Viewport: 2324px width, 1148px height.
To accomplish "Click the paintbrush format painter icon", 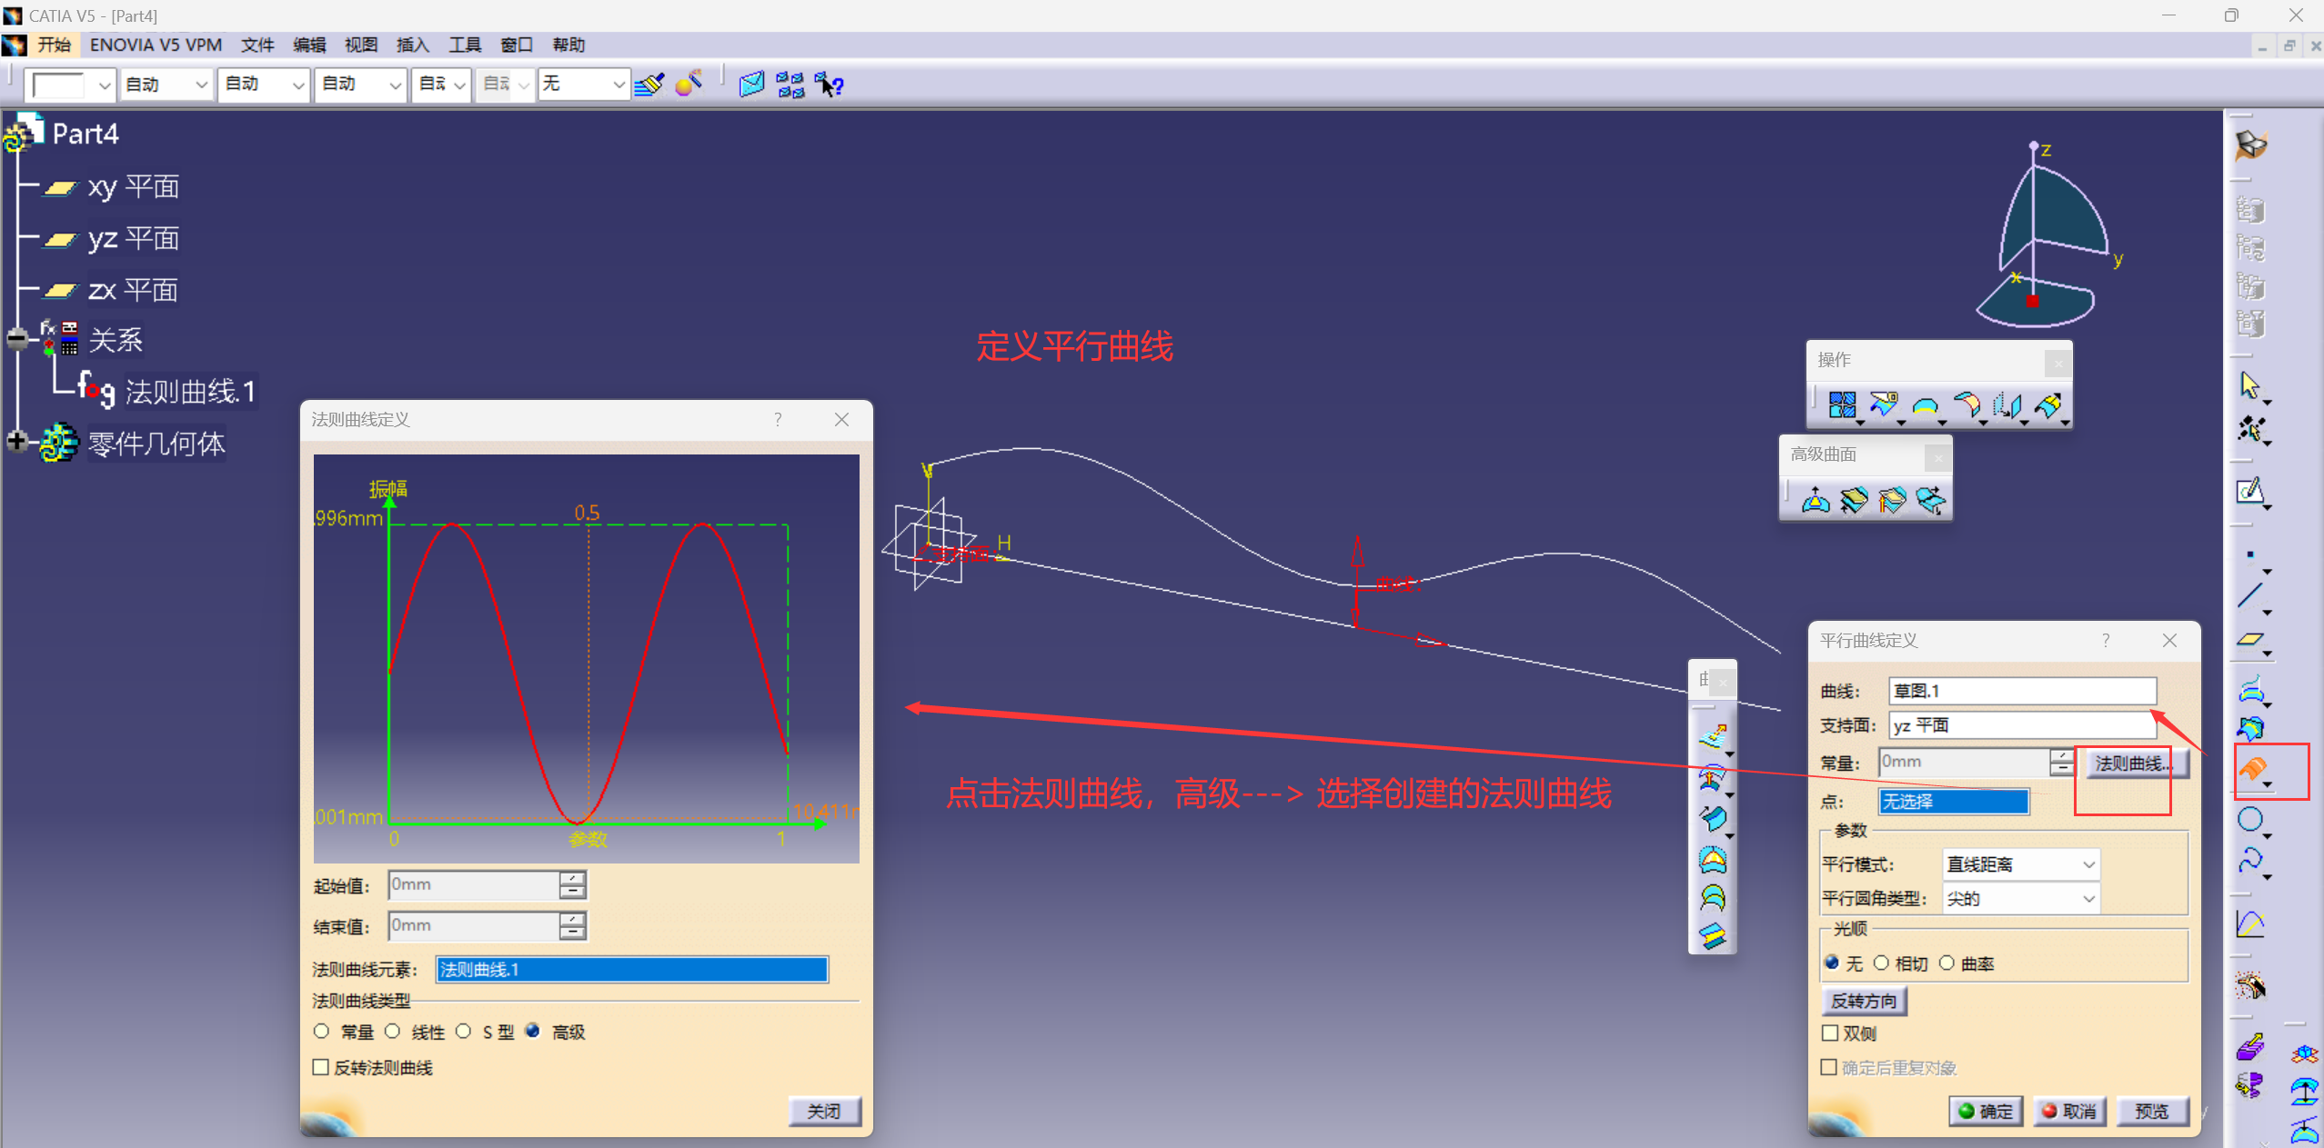I will click(649, 85).
